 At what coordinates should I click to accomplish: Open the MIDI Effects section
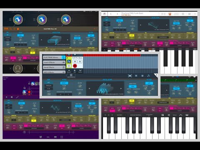point(54,72)
